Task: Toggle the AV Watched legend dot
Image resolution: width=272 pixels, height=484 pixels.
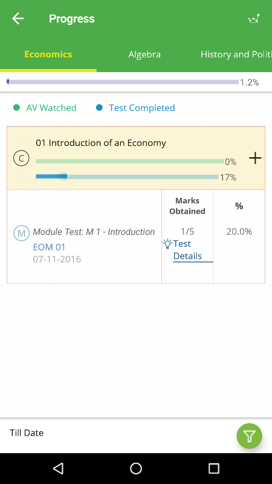Action: tap(17, 108)
